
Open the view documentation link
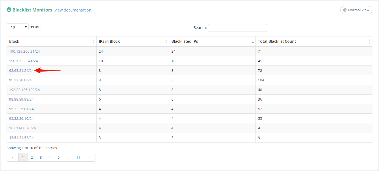(73, 10)
